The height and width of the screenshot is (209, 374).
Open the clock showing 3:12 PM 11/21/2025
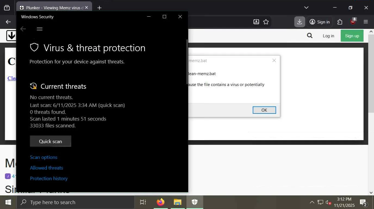coord(344,202)
